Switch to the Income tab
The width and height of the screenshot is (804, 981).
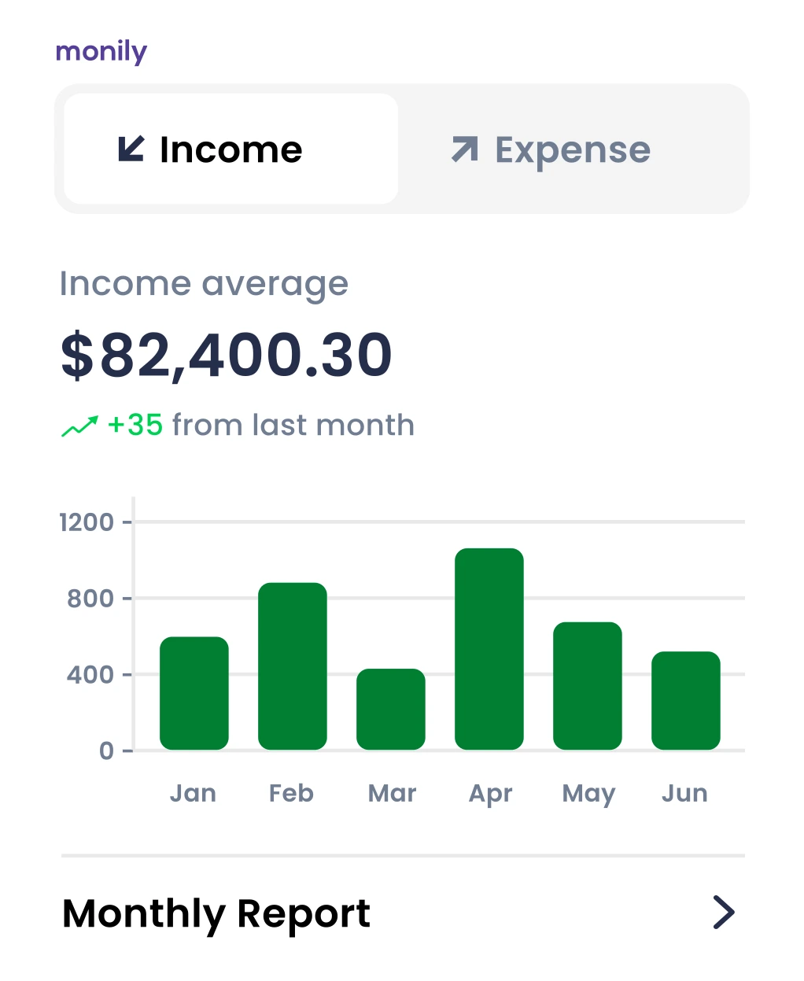(231, 149)
